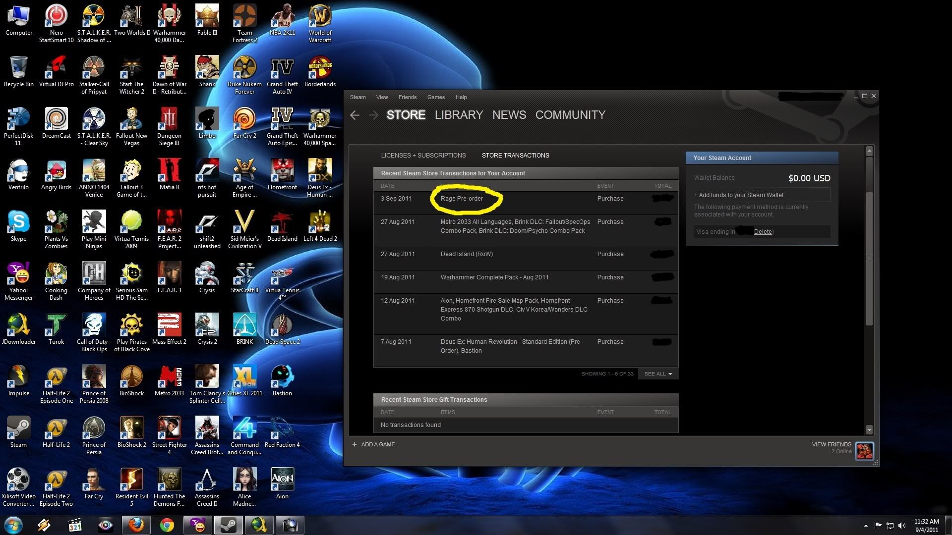The width and height of the screenshot is (952, 535).
Task: Click the Action Center flag in tray
Action: point(878,526)
